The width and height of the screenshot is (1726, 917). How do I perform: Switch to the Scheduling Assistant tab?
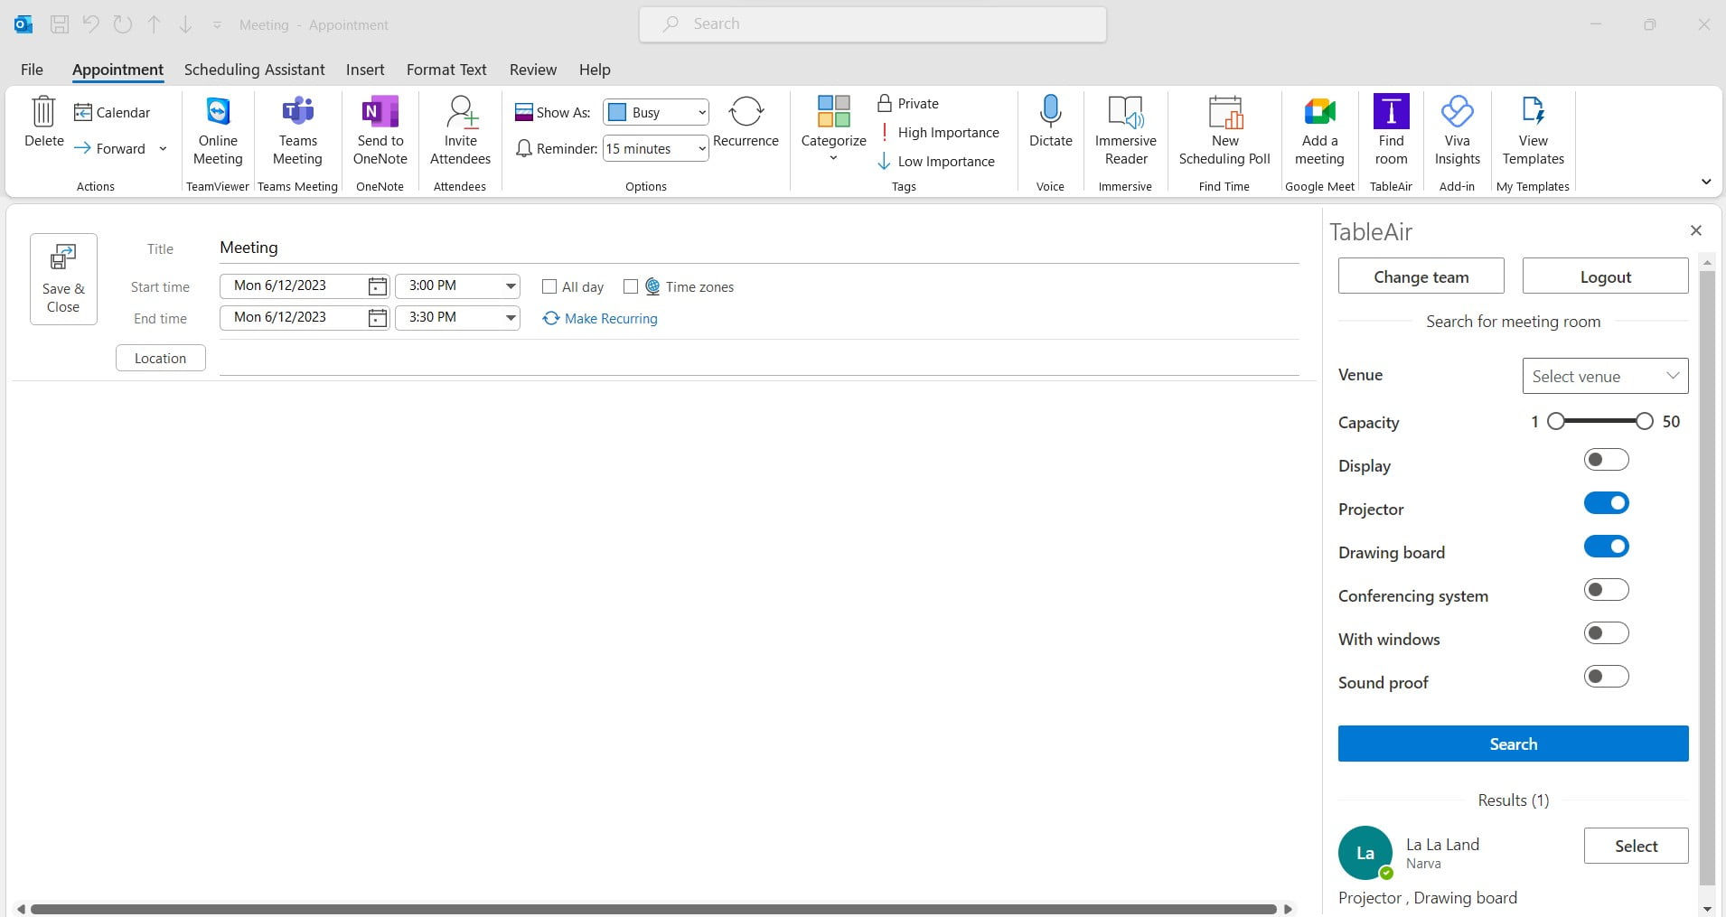[254, 69]
